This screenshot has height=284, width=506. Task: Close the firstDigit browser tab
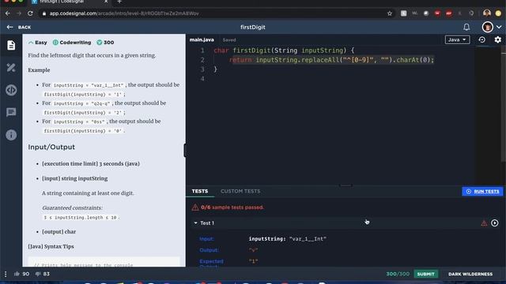coord(106,2)
